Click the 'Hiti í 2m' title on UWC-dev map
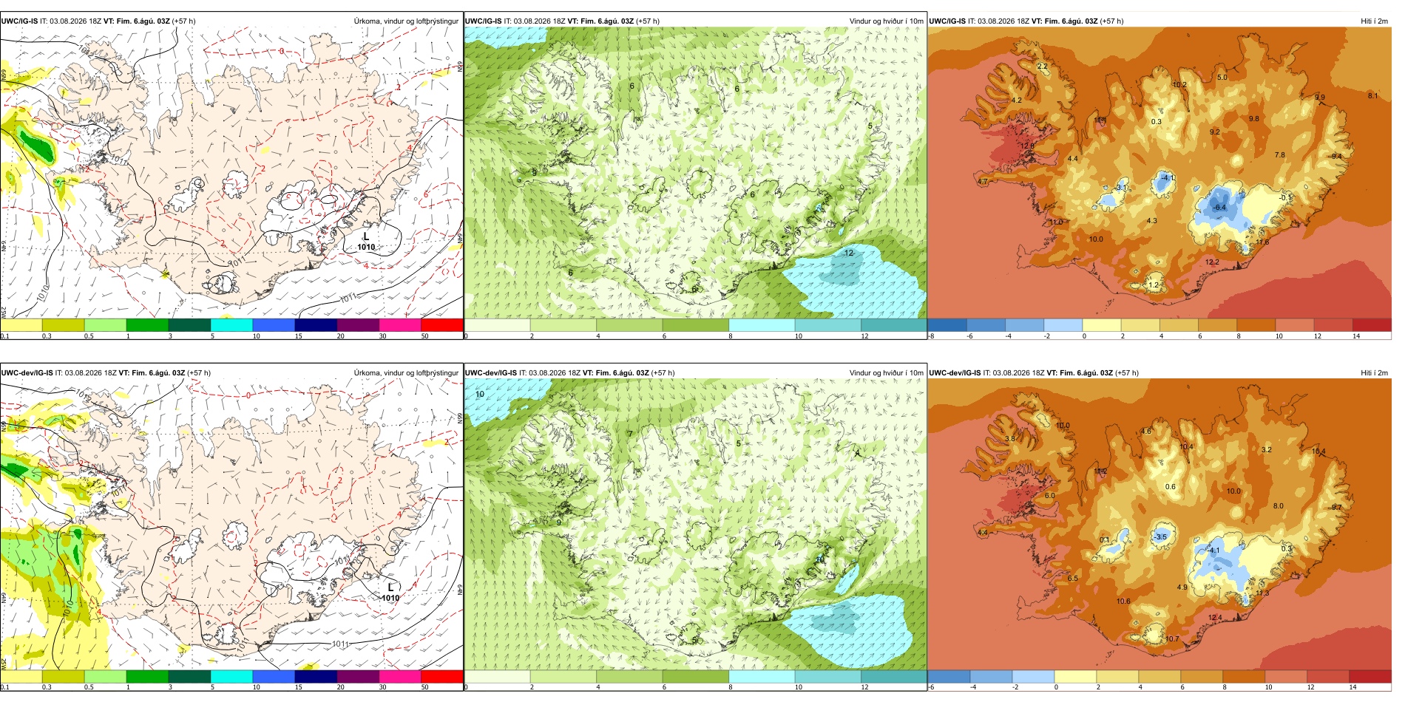1405x702 pixels. point(1374,373)
